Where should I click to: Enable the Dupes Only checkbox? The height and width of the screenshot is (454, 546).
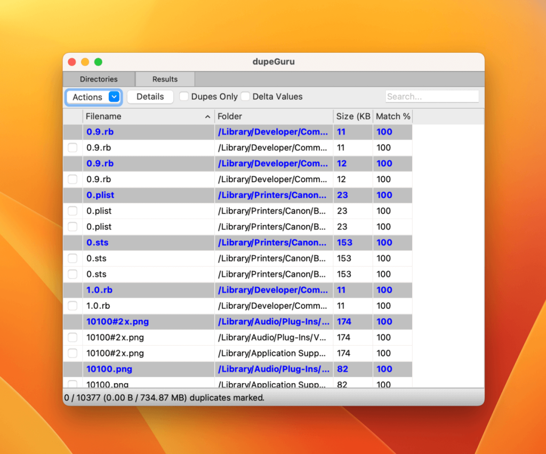click(184, 96)
